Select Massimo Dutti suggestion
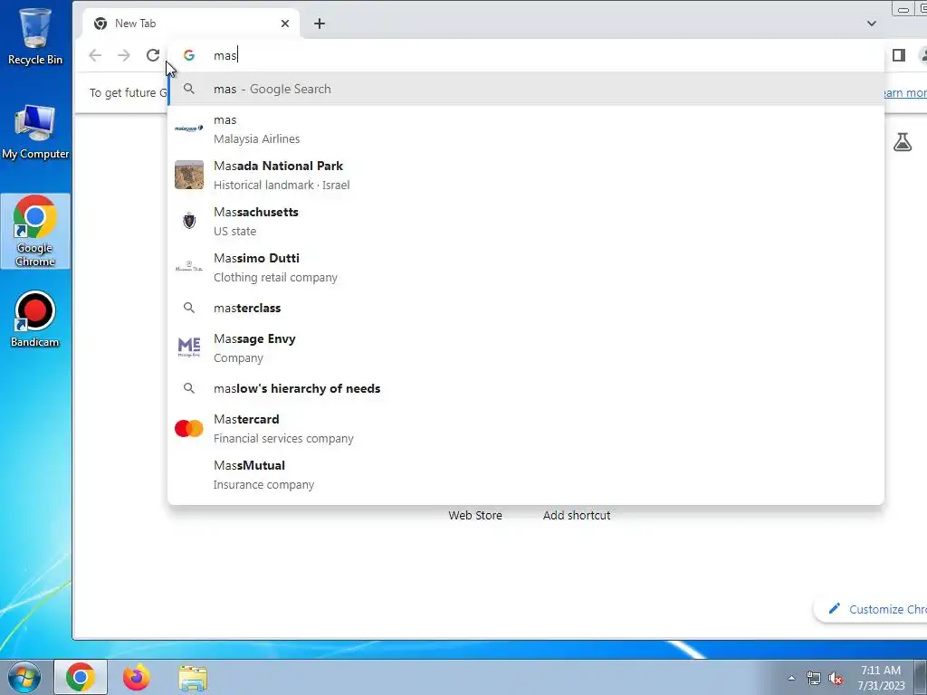 coord(526,267)
